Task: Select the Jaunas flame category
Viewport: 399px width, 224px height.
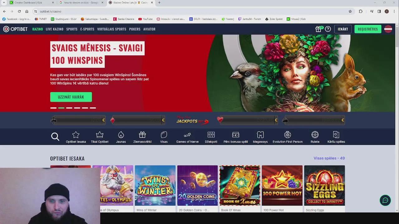Action: (x=121, y=137)
